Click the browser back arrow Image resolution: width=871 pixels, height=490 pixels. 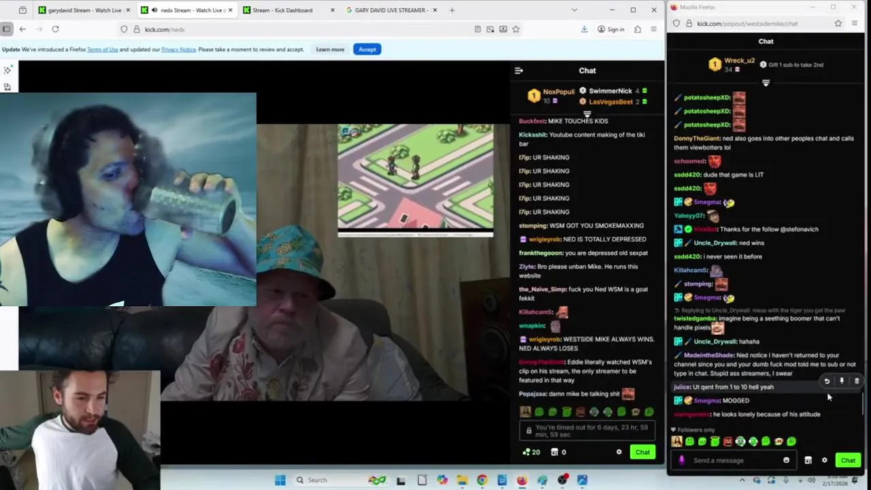tap(22, 29)
